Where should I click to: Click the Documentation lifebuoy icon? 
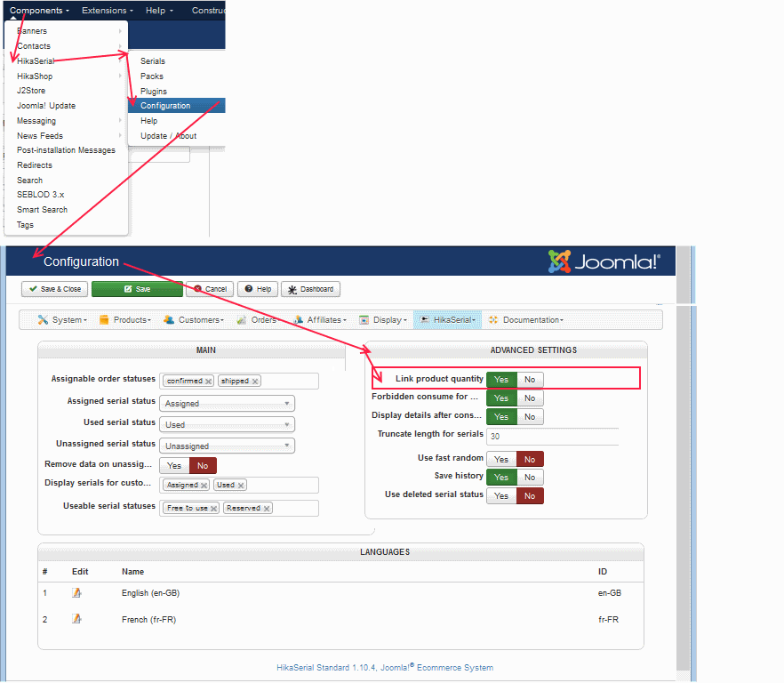pyautogui.click(x=493, y=320)
